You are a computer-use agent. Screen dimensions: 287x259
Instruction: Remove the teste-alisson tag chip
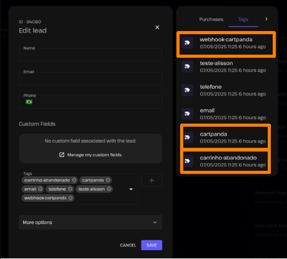109,189
